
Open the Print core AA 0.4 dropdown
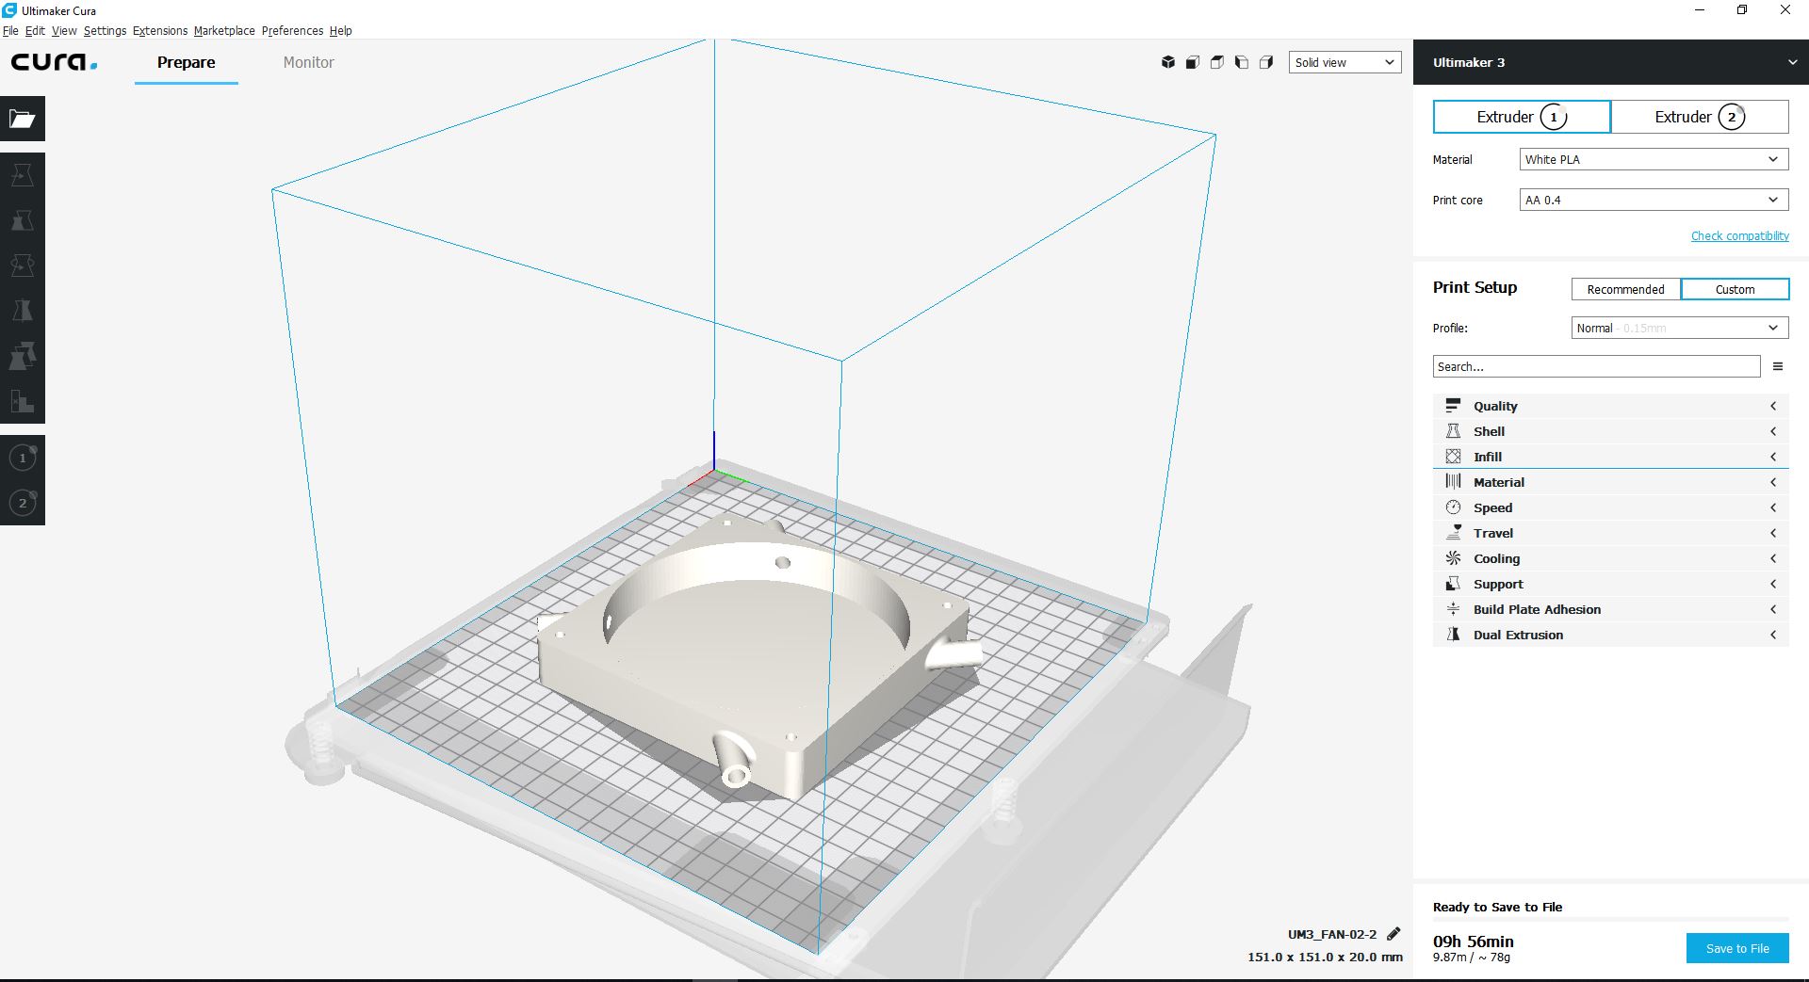tap(1654, 200)
